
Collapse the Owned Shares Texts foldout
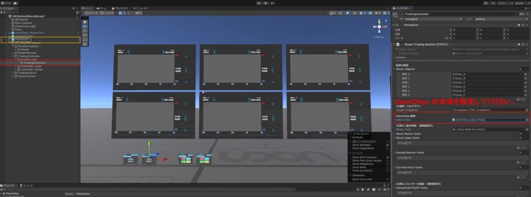[394, 153]
